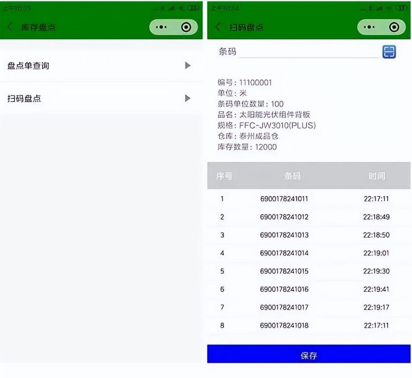Open the 扫码盘点 menu entry
Image resolution: width=412 pixels, height=378 pixels.
coord(24,98)
